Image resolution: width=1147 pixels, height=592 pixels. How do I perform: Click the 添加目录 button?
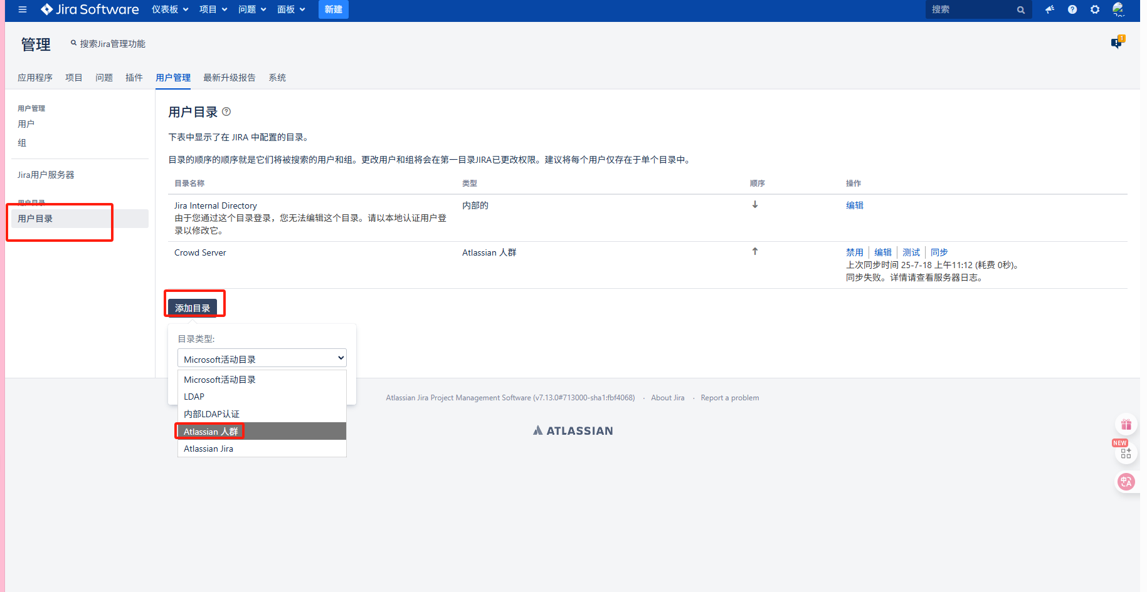[x=193, y=308]
